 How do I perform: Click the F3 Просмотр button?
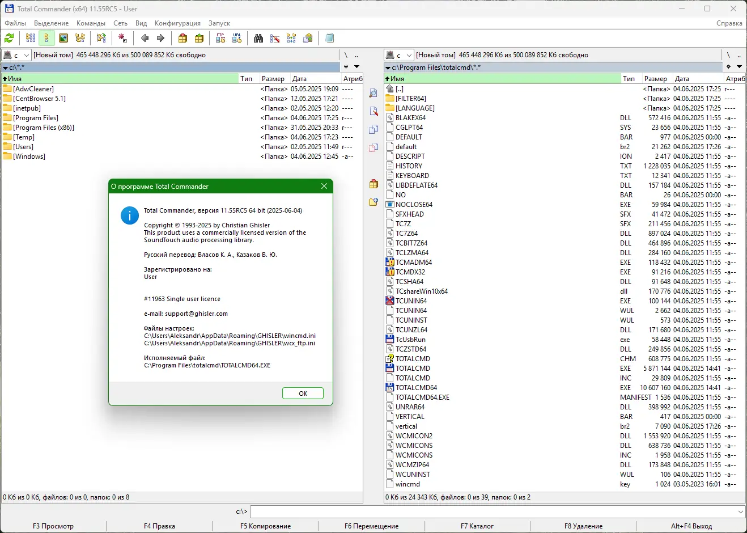[x=53, y=526]
